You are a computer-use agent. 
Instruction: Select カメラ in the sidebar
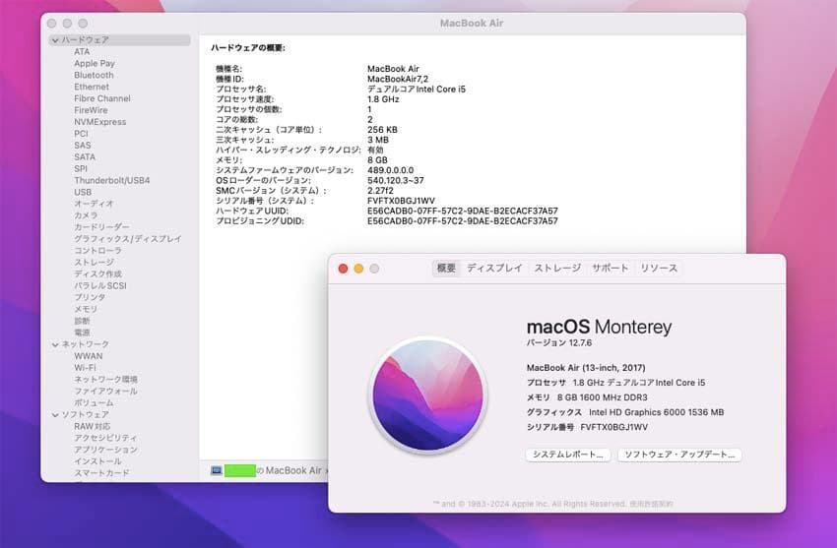pyautogui.click(x=86, y=215)
